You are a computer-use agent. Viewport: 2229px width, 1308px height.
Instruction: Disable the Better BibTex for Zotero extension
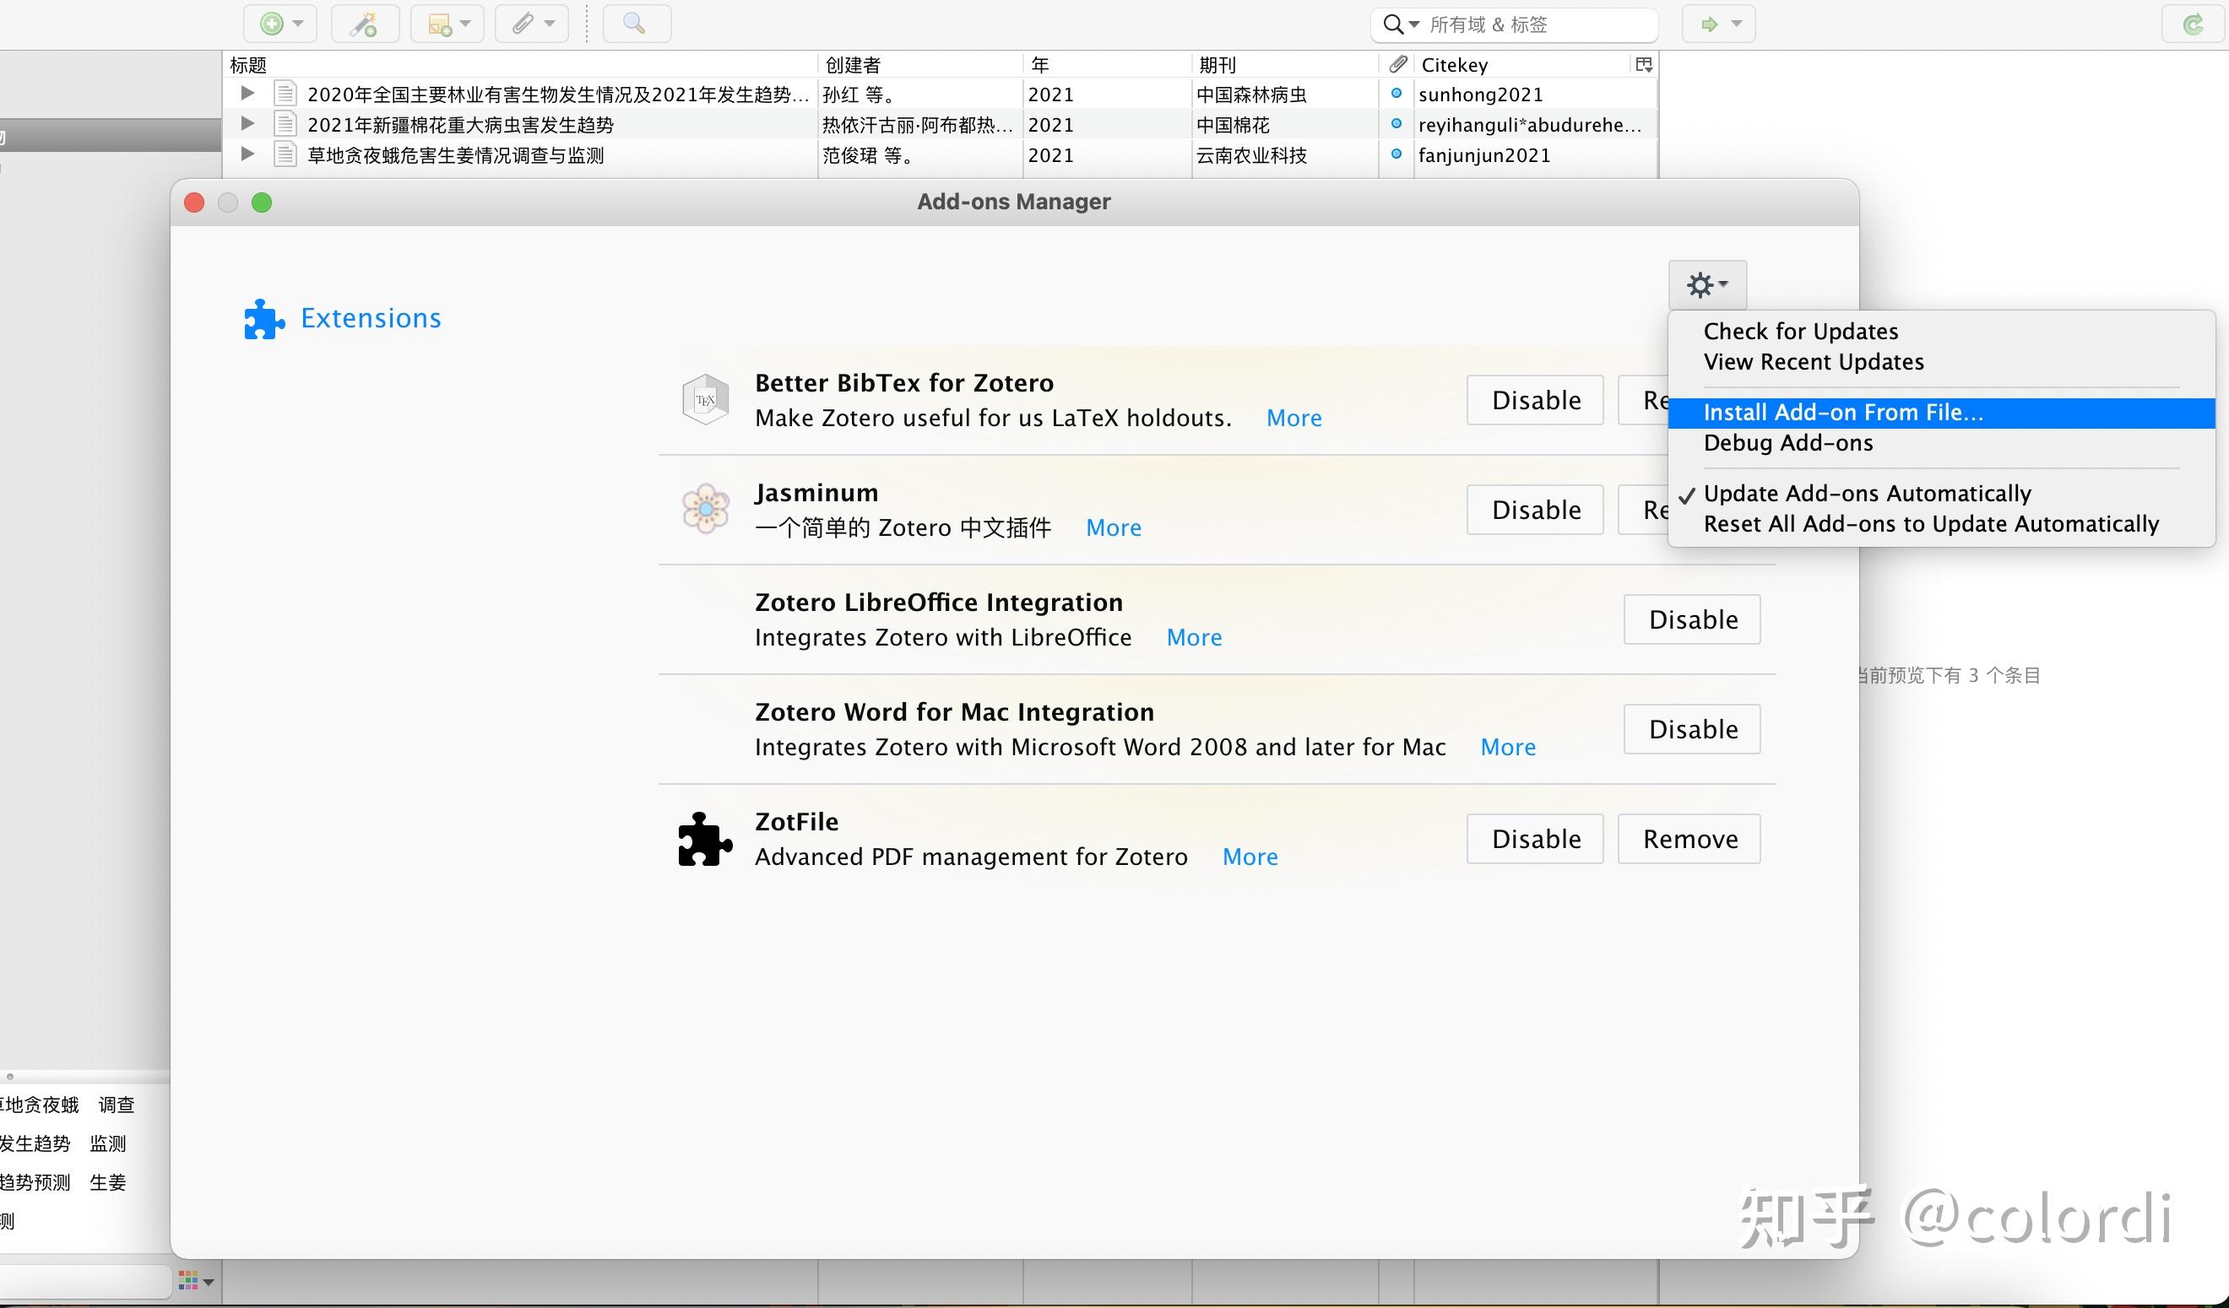pyautogui.click(x=1535, y=400)
